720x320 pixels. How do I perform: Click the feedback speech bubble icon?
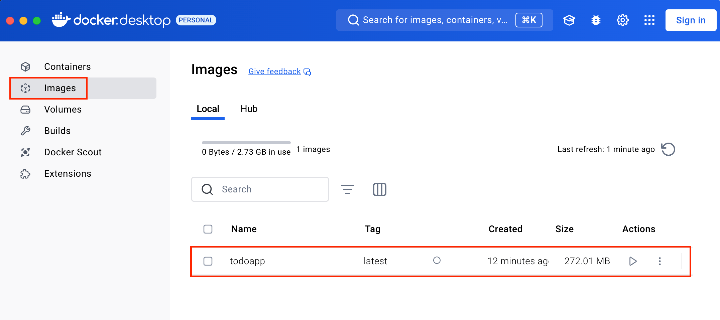point(307,72)
